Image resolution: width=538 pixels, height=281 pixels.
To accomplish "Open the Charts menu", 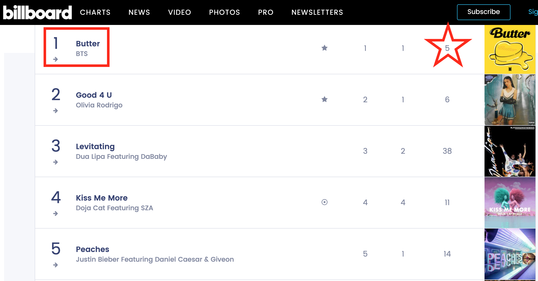I will pos(95,12).
